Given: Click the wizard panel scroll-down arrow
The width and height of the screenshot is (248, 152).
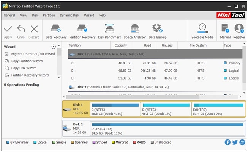Looking at the screenshot, I should tap(59, 78).
